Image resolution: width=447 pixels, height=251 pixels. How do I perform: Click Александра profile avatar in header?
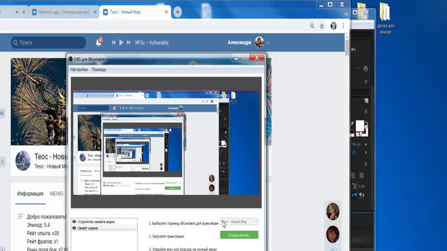259,42
